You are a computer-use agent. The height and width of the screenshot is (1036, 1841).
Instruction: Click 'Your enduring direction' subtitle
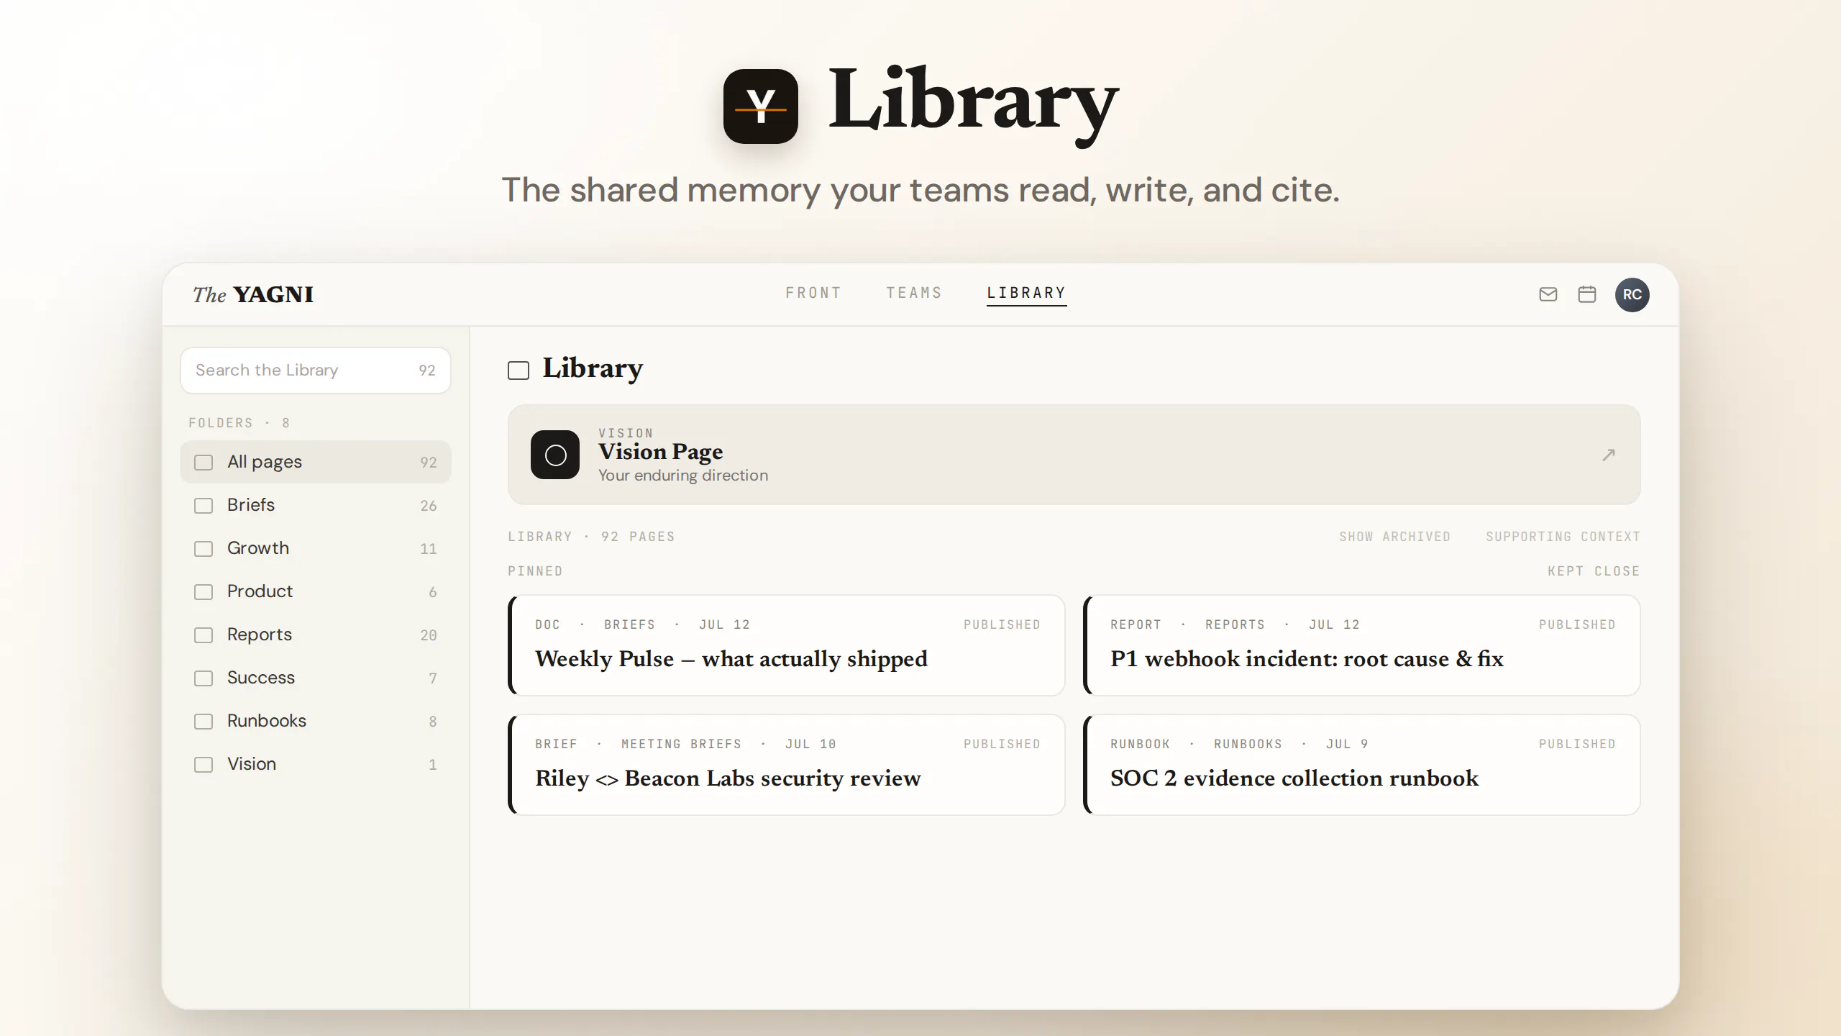(x=682, y=475)
